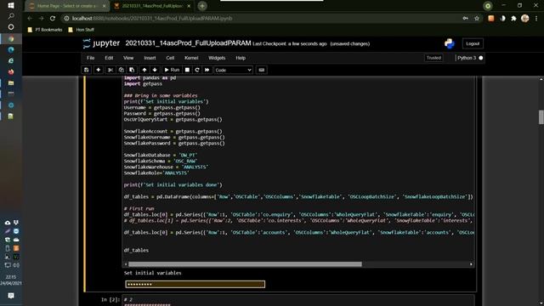
Task: Open the browser extensions puzzle icon
Action: point(513,19)
